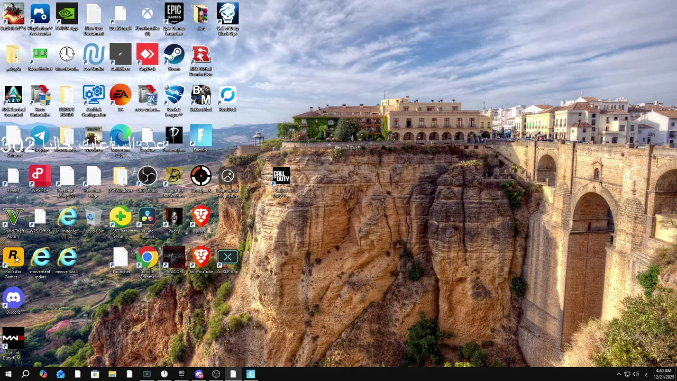The width and height of the screenshot is (677, 381).
Task: Launch the GoXLR App desktop shortcut
Action: click(228, 261)
